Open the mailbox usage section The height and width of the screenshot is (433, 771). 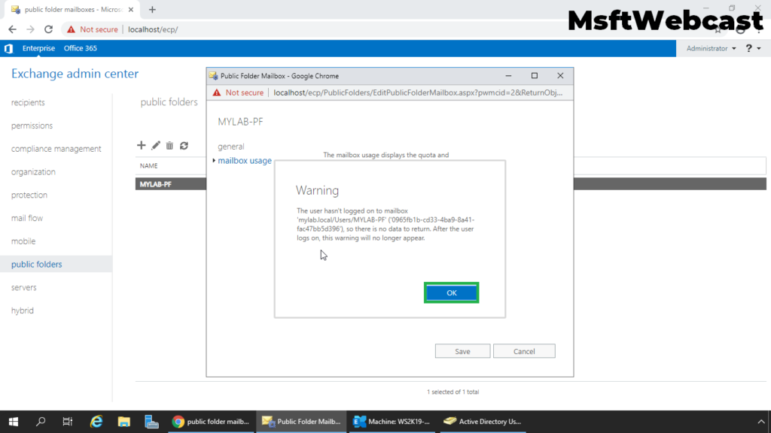click(x=245, y=161)
